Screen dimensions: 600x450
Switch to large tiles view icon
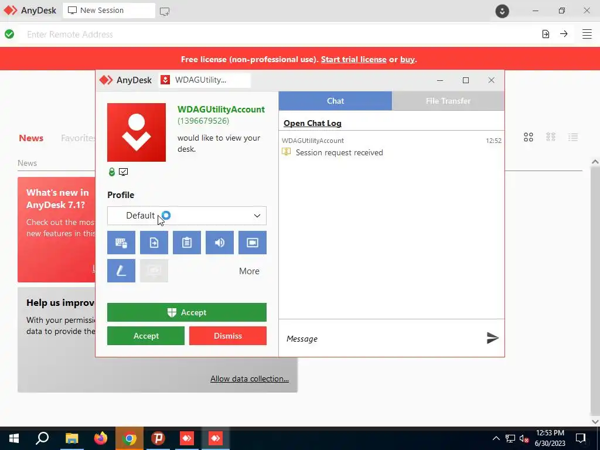coord(529,137)
